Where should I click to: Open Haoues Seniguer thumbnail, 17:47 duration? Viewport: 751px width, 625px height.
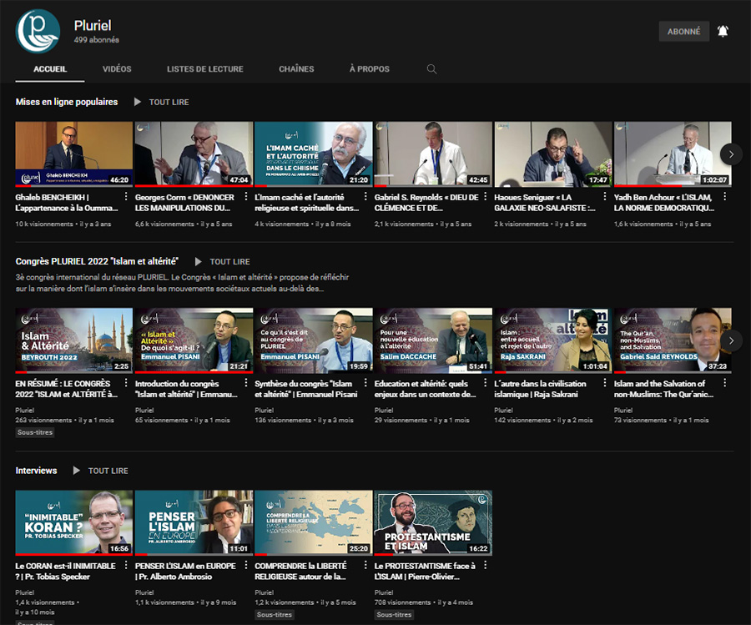[552, 154]
